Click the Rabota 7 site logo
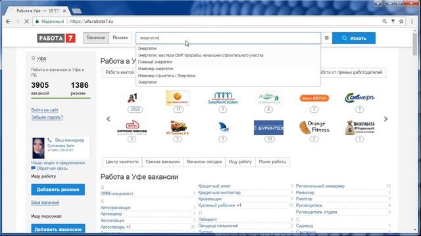 point(56,38)
